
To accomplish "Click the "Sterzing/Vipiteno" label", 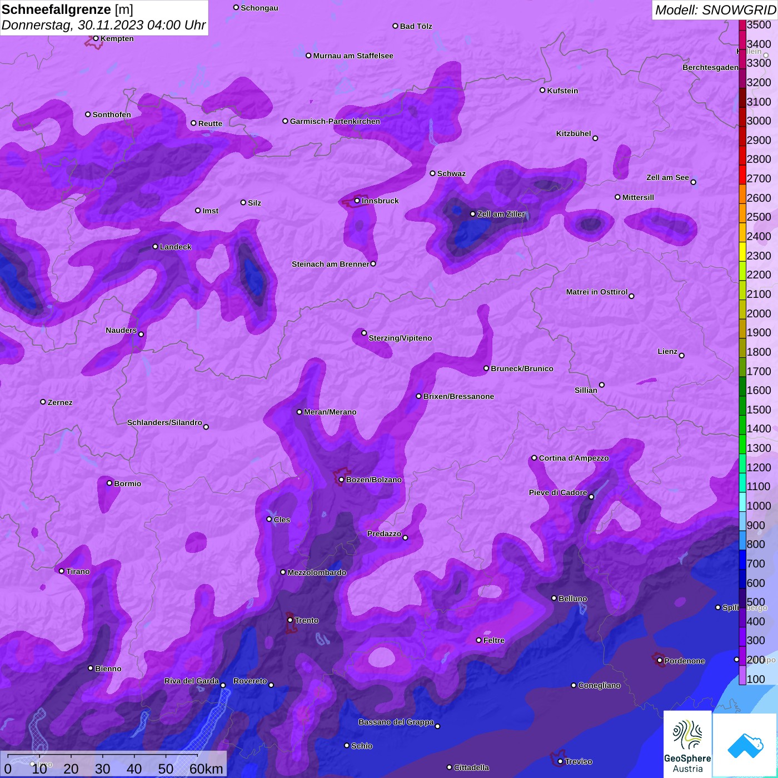I will pos(400,338).
